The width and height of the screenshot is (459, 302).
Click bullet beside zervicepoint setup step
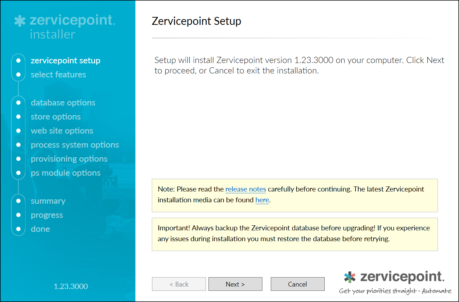tap(18, 60)
